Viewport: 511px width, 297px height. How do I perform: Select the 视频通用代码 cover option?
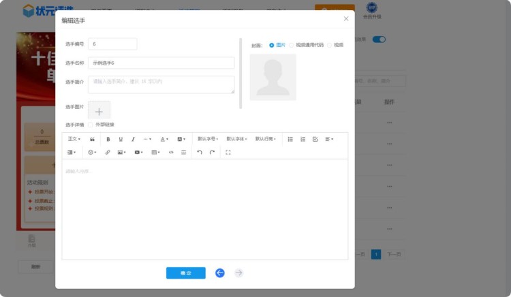(292, 45)
